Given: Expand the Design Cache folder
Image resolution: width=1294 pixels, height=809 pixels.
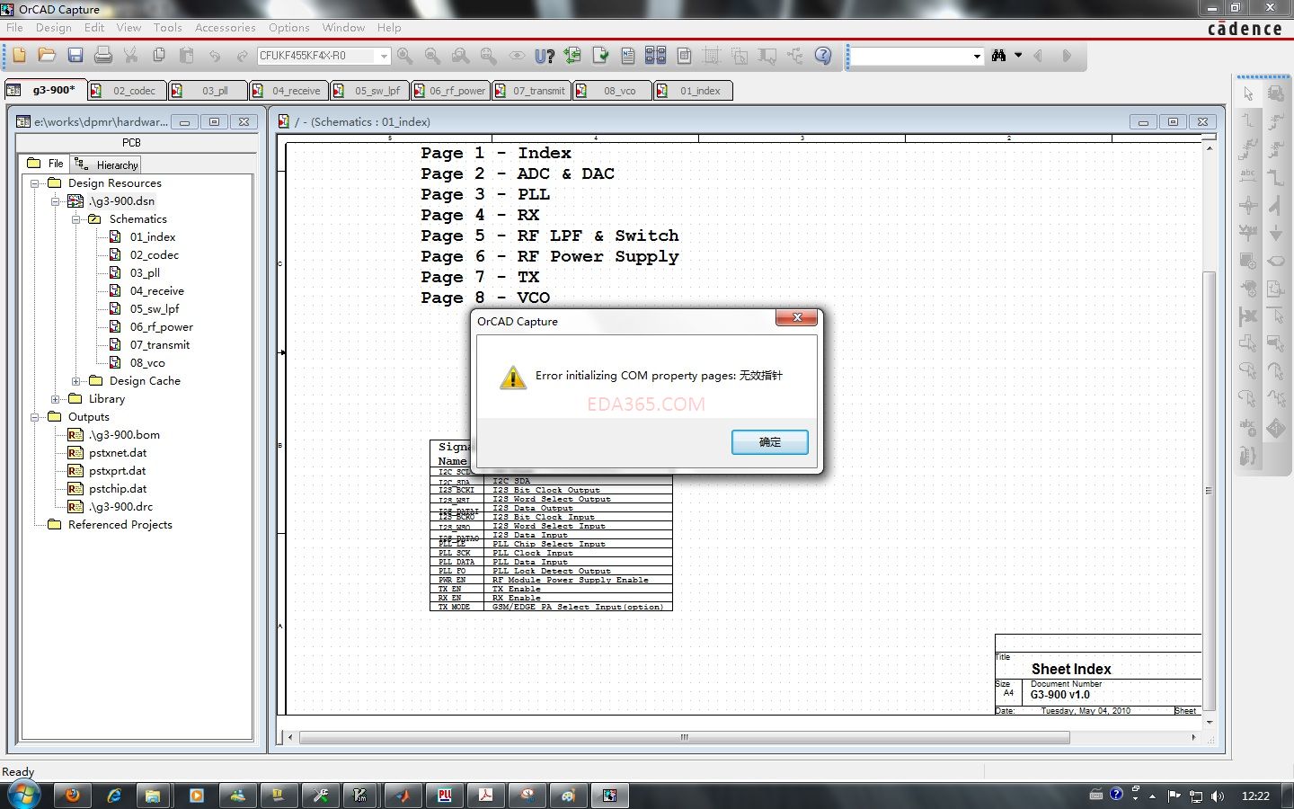Looking at the screenshot, I should (76, 381).
